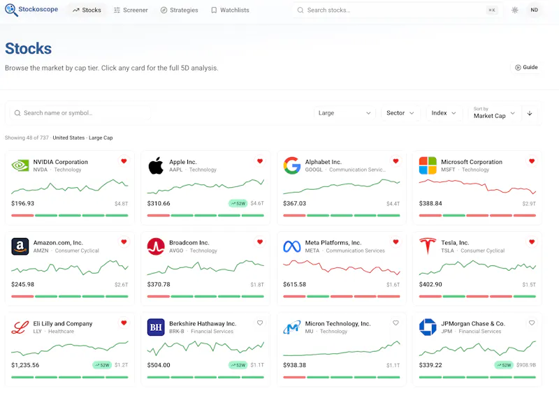Click Eli Lilly's 52W high badge

point(102,365)
